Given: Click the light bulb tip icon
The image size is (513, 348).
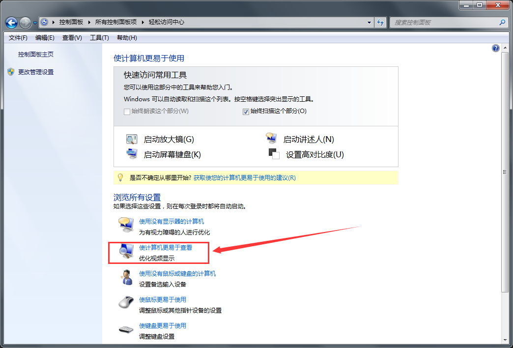Looking at the screenshot, I should click(120, 177).
